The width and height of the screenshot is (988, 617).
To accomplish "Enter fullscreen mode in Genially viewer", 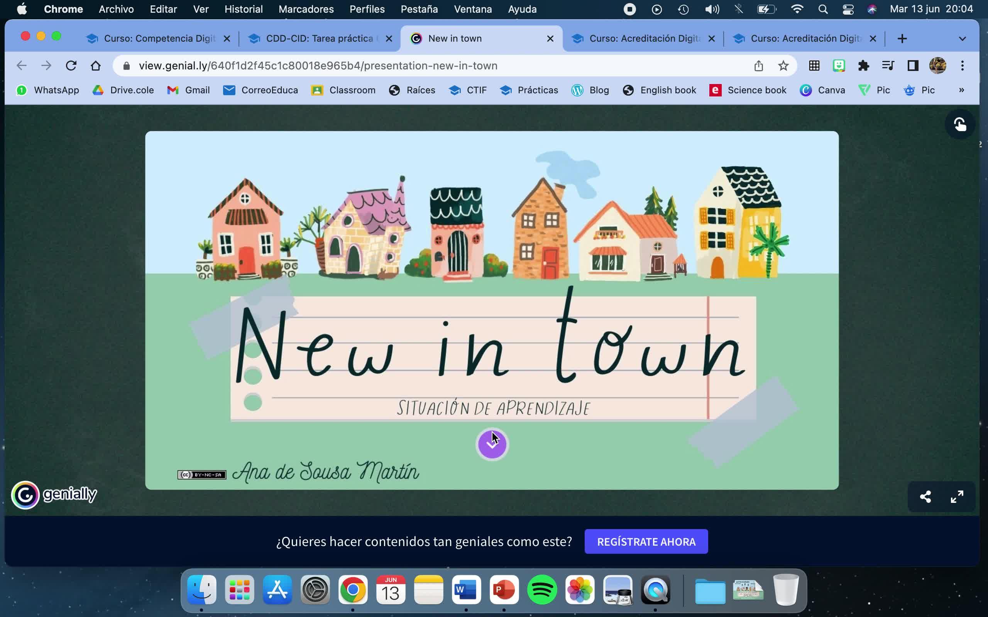I will pyautogui.click(x=957, y=497).
